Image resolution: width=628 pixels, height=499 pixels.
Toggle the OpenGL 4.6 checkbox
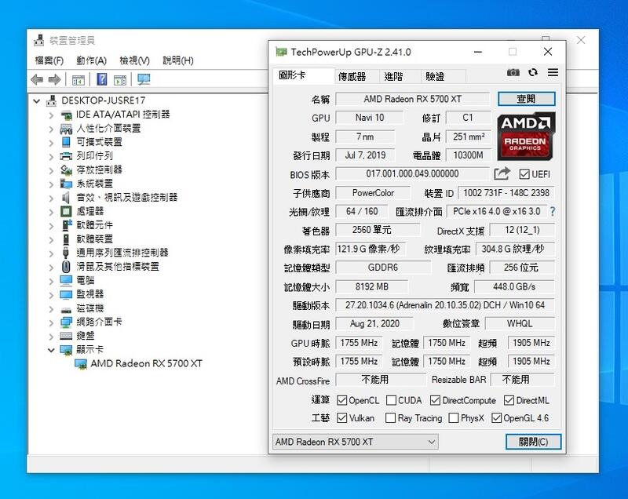click(x=496, y=417)
